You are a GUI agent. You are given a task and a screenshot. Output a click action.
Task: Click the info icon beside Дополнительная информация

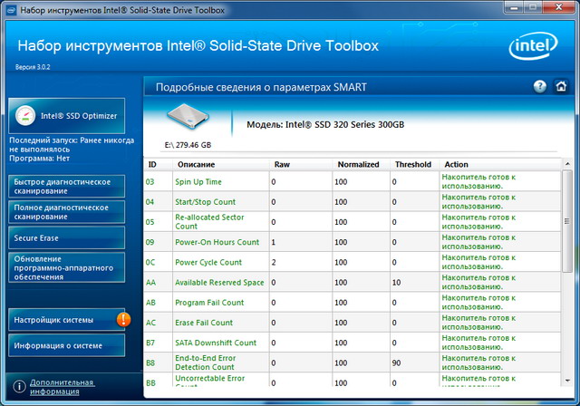19,387
